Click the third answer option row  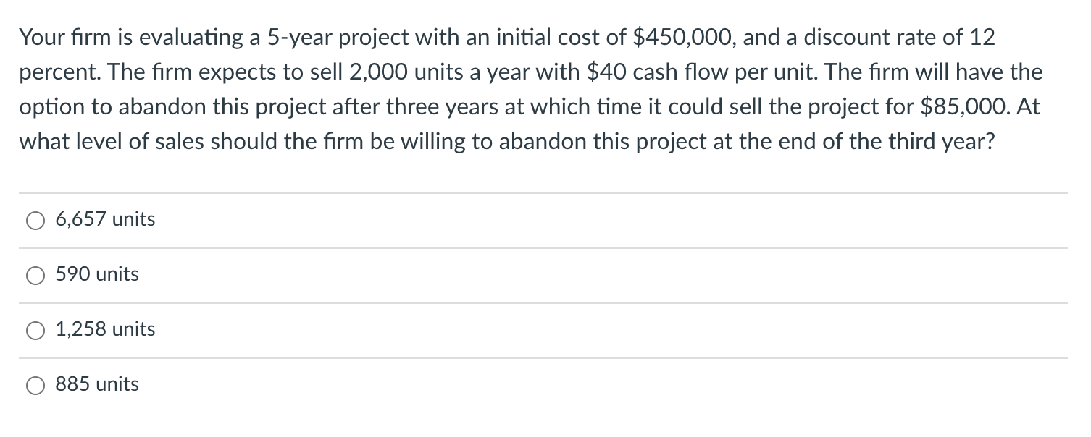(507, 330)
